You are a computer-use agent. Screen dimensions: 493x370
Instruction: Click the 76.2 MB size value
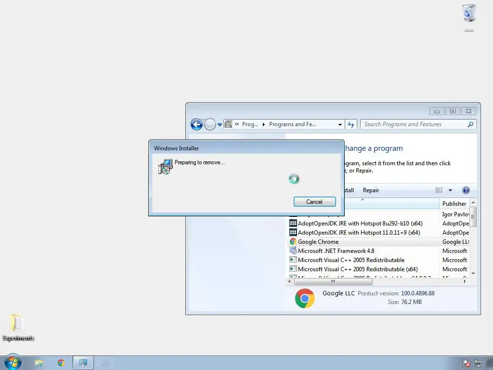411,302
